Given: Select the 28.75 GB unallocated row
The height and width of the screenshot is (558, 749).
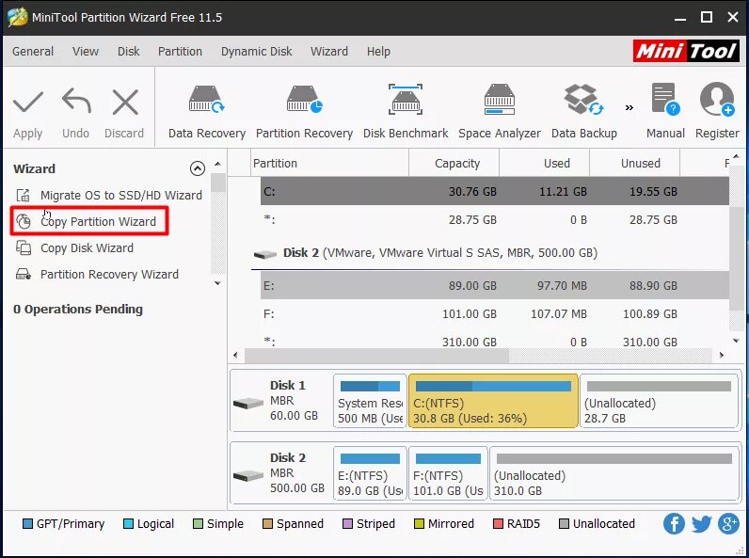Looking at the screenshot, I should (494, 220).
